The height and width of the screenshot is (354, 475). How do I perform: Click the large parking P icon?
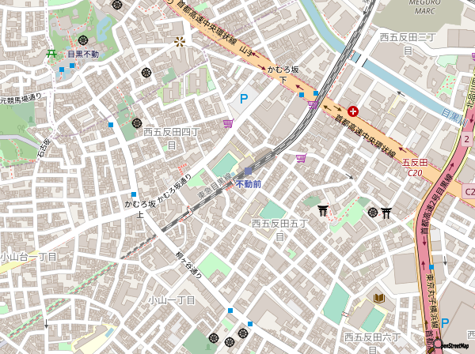tap(244, 99)
